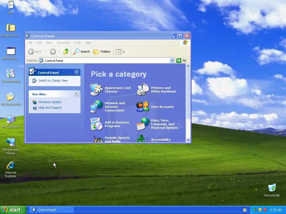286x214 pixels.
Task: Open the Help menu
Action: click(88, 43)
